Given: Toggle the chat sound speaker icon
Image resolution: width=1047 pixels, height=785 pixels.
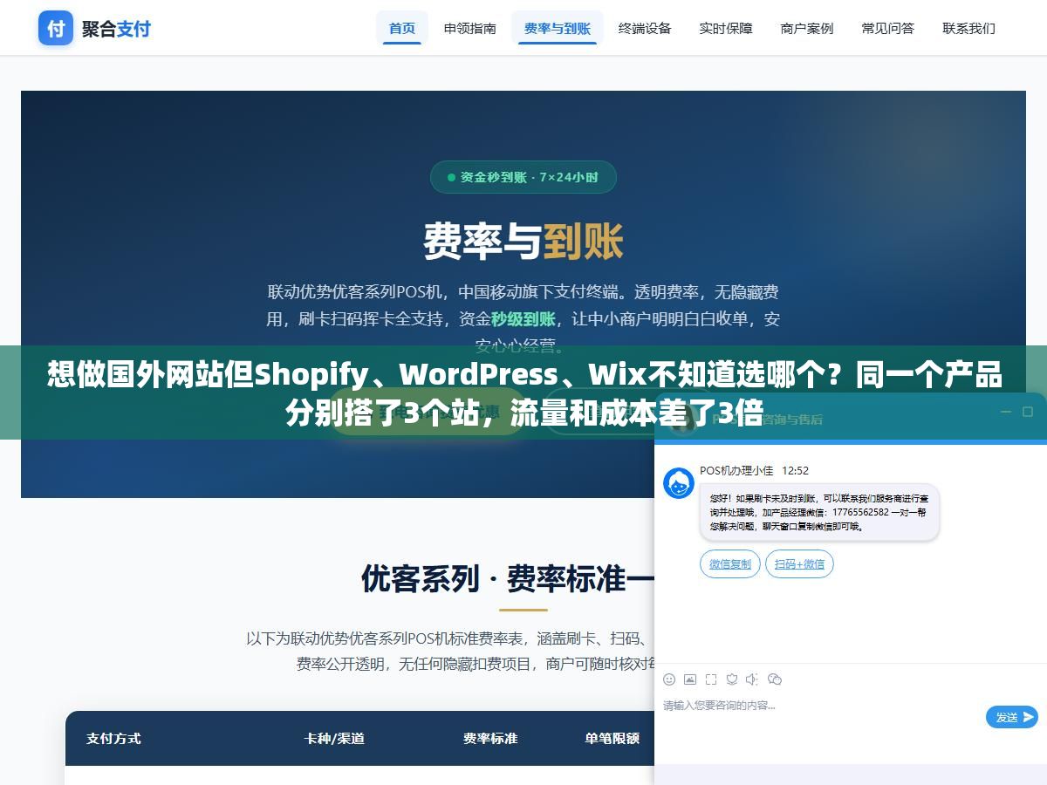Looking at the screenshot, I should pyautogui.click(x=753, y=679).
